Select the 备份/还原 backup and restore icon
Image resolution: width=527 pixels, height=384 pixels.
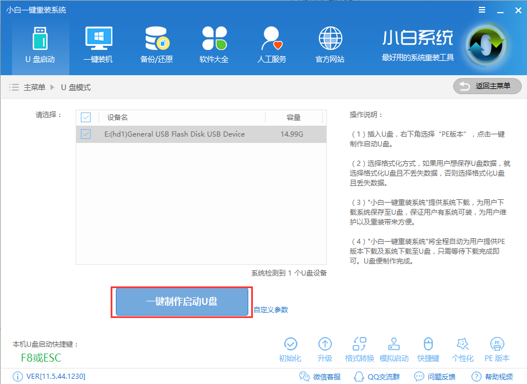point(155,43)
